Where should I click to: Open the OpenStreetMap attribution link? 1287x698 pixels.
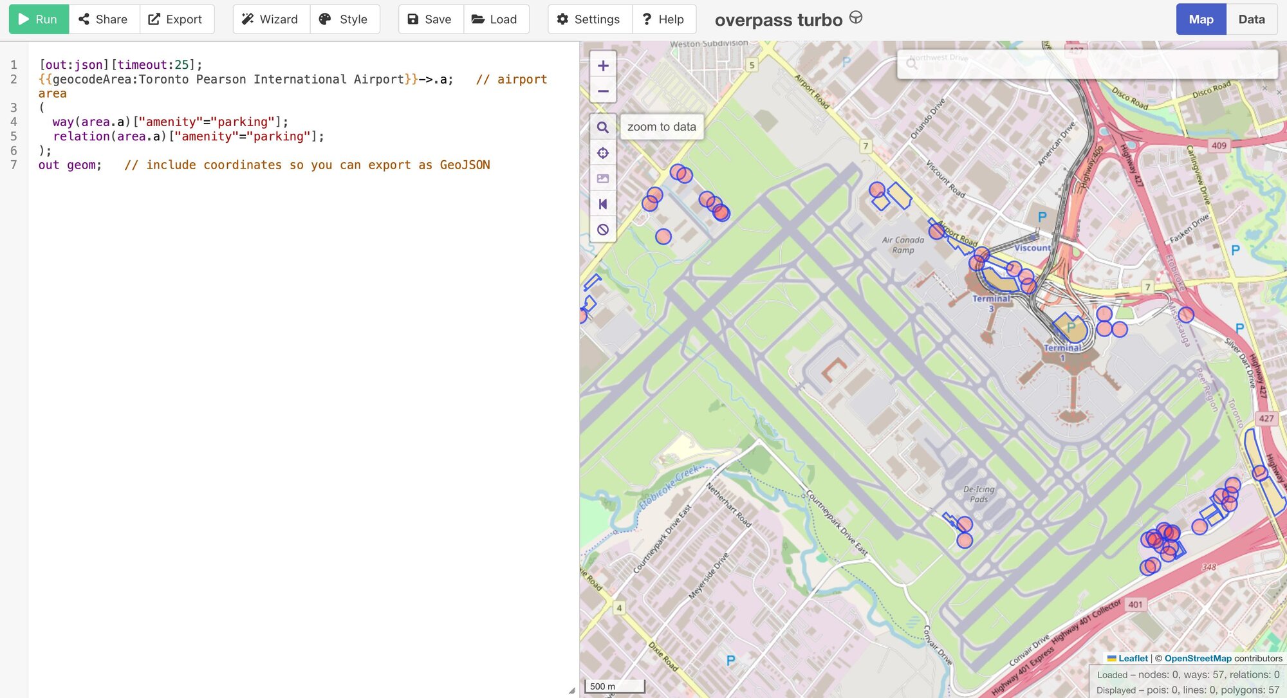pyautogui.click(x=1198, y=658)
